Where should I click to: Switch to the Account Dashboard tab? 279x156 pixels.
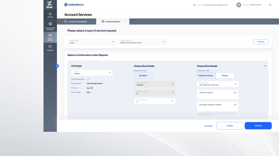[x=76, y=22]
